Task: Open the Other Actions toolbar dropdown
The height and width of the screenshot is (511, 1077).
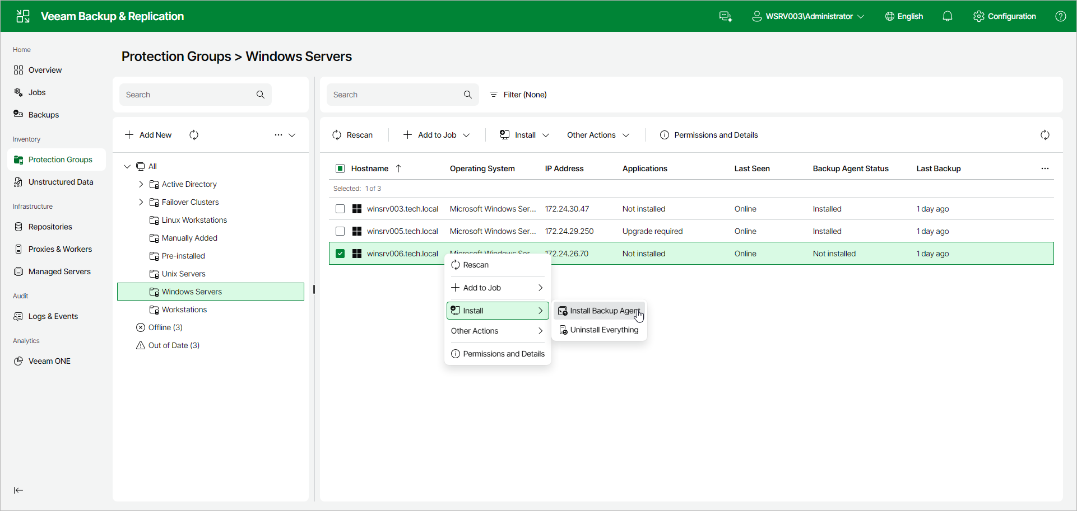Action: point(598,135)
